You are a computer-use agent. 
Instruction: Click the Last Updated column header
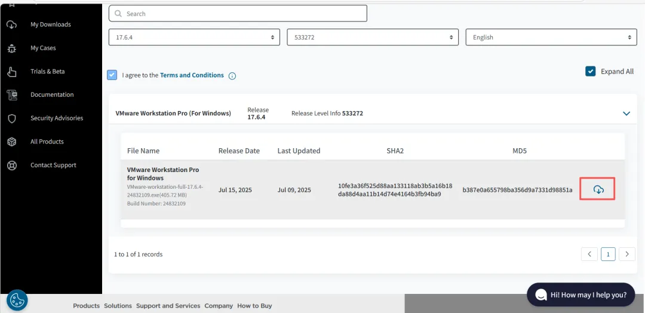point(299,151)
